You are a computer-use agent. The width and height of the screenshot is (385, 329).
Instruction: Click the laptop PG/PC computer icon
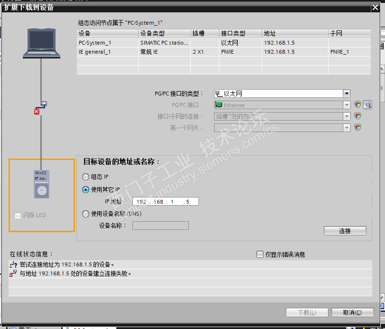point(41,43)
